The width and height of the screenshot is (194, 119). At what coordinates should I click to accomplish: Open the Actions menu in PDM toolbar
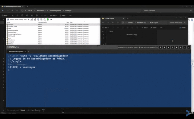coord(12,19)
